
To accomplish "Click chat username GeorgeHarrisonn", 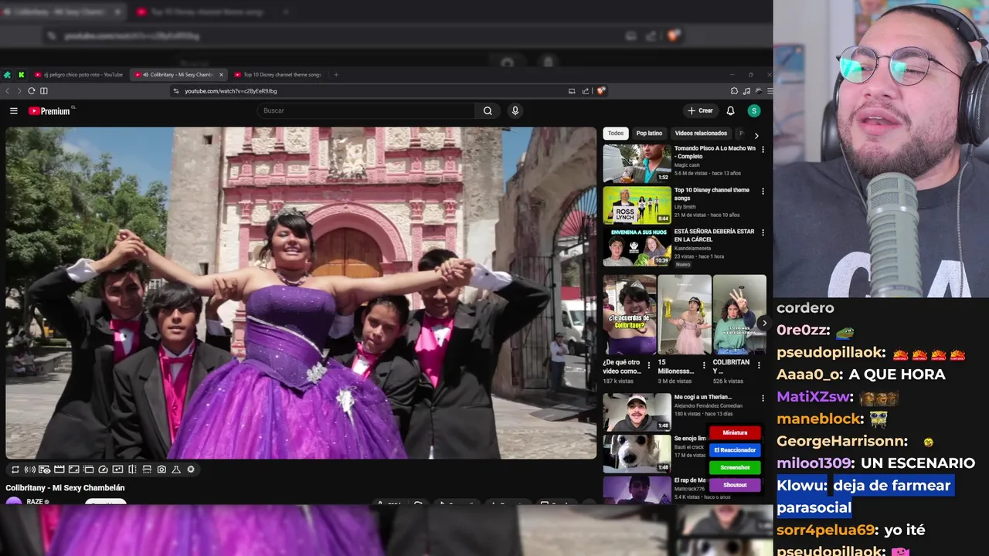I will [x=842, y=441].
